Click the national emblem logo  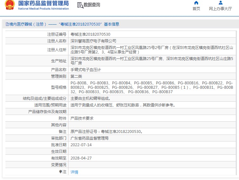10,5
